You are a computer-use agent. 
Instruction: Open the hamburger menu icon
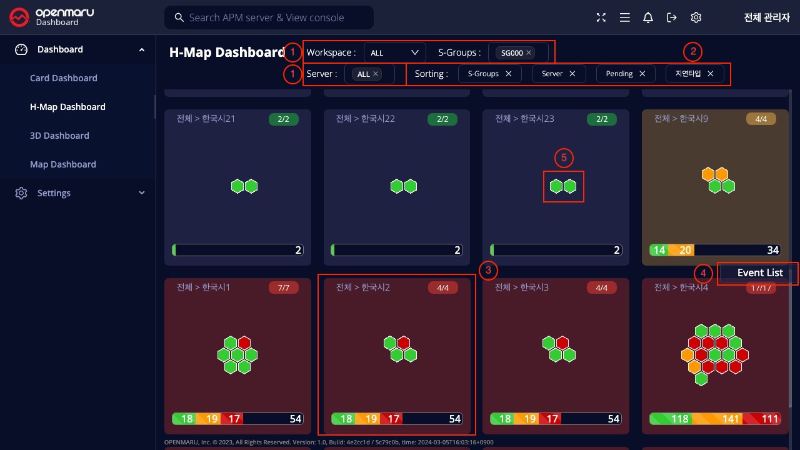click(624, 17)
